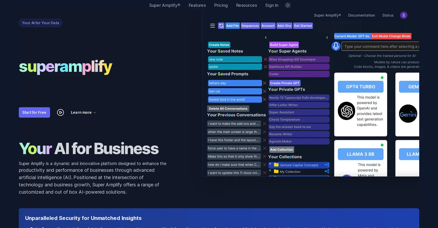Click the Create Notes button
438x228 pixels.
tap(219, 45)
